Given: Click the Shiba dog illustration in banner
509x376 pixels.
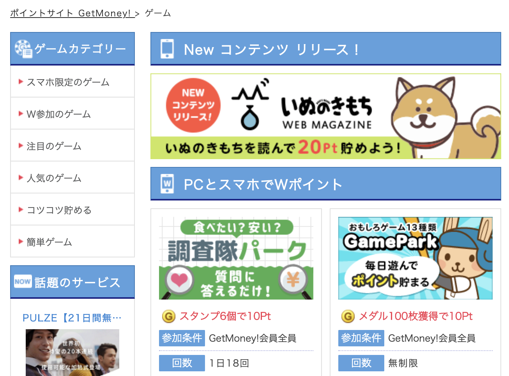Looking at the screenshot, I should pyautogui.click(x=445, y=117).
